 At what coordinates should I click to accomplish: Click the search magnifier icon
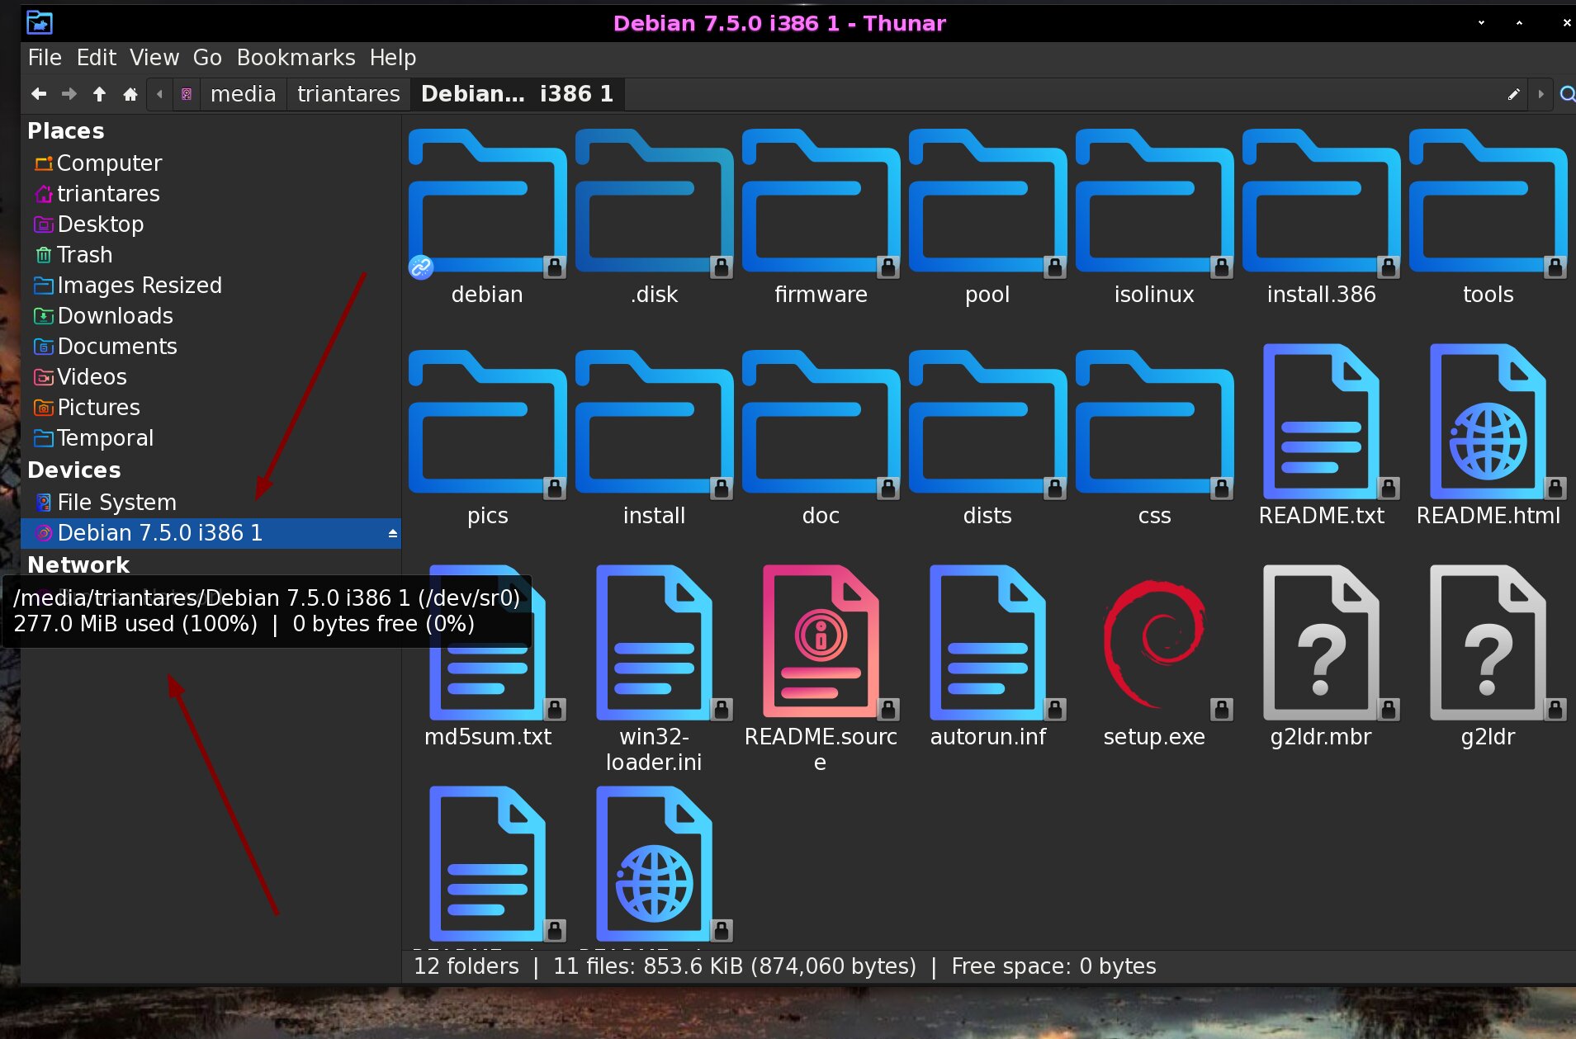coord(1566,94)
